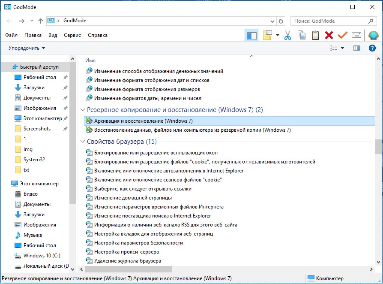Click the blue Help question mark
This screenshot has width=383, height=284.
tap(372, 48)
